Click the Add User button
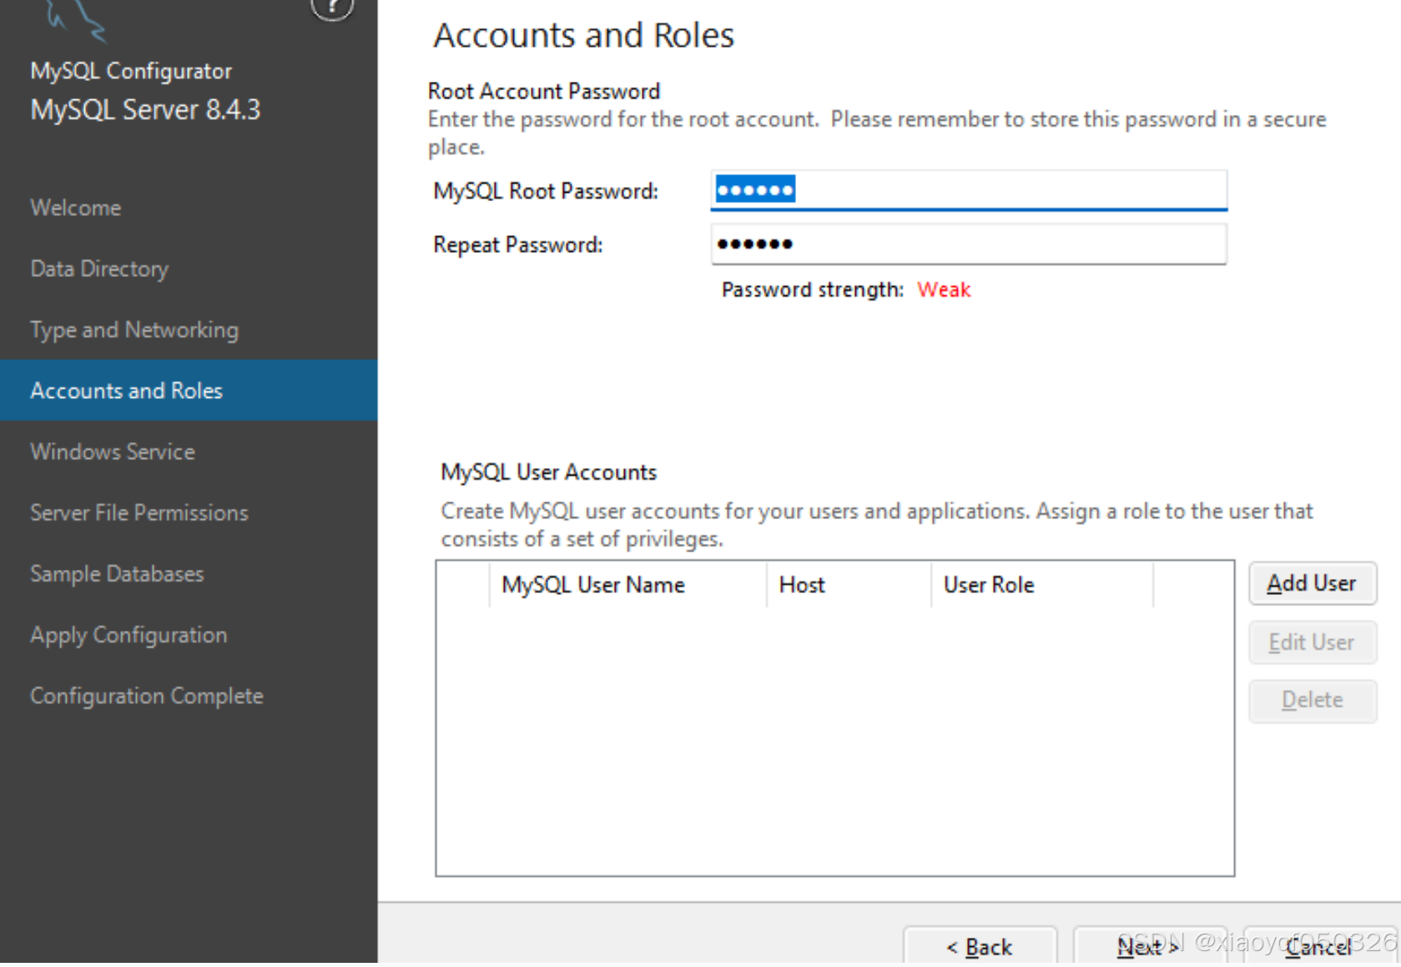 (x=1313, y=583)
